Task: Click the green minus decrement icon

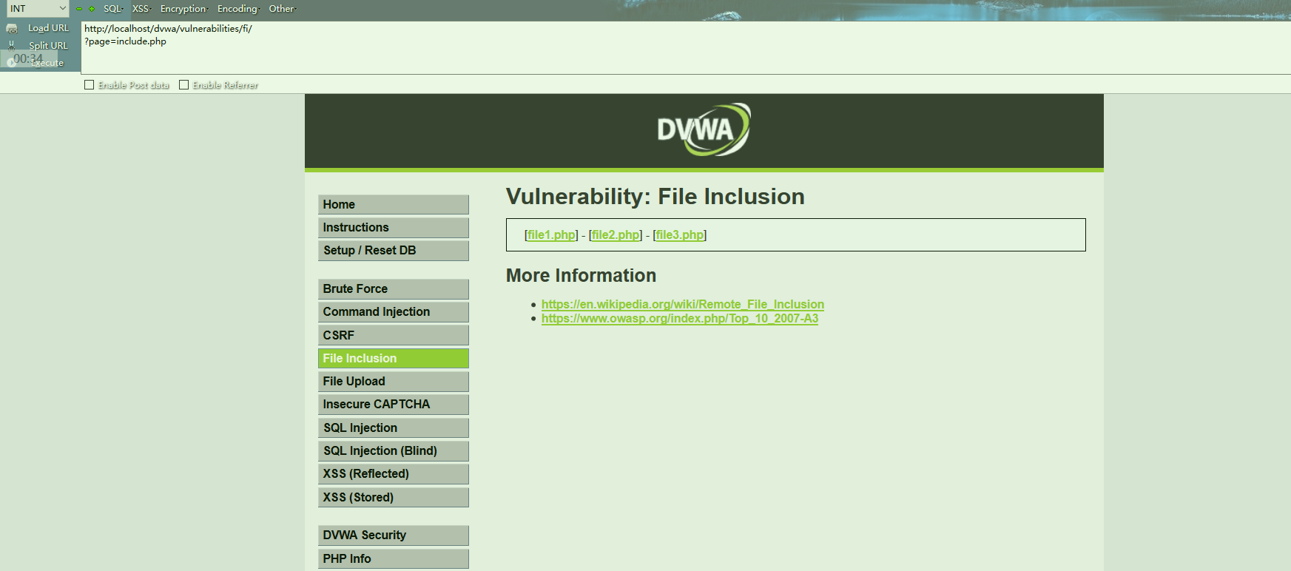Action: tap(79, 9)
